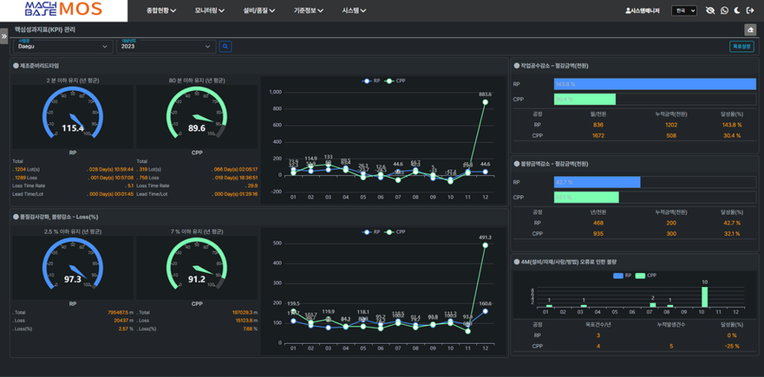The width and height of the screenshot is (764, 377).
Task: Toggle CPP legend in Loss(%) chart
Action: (395, 232)
